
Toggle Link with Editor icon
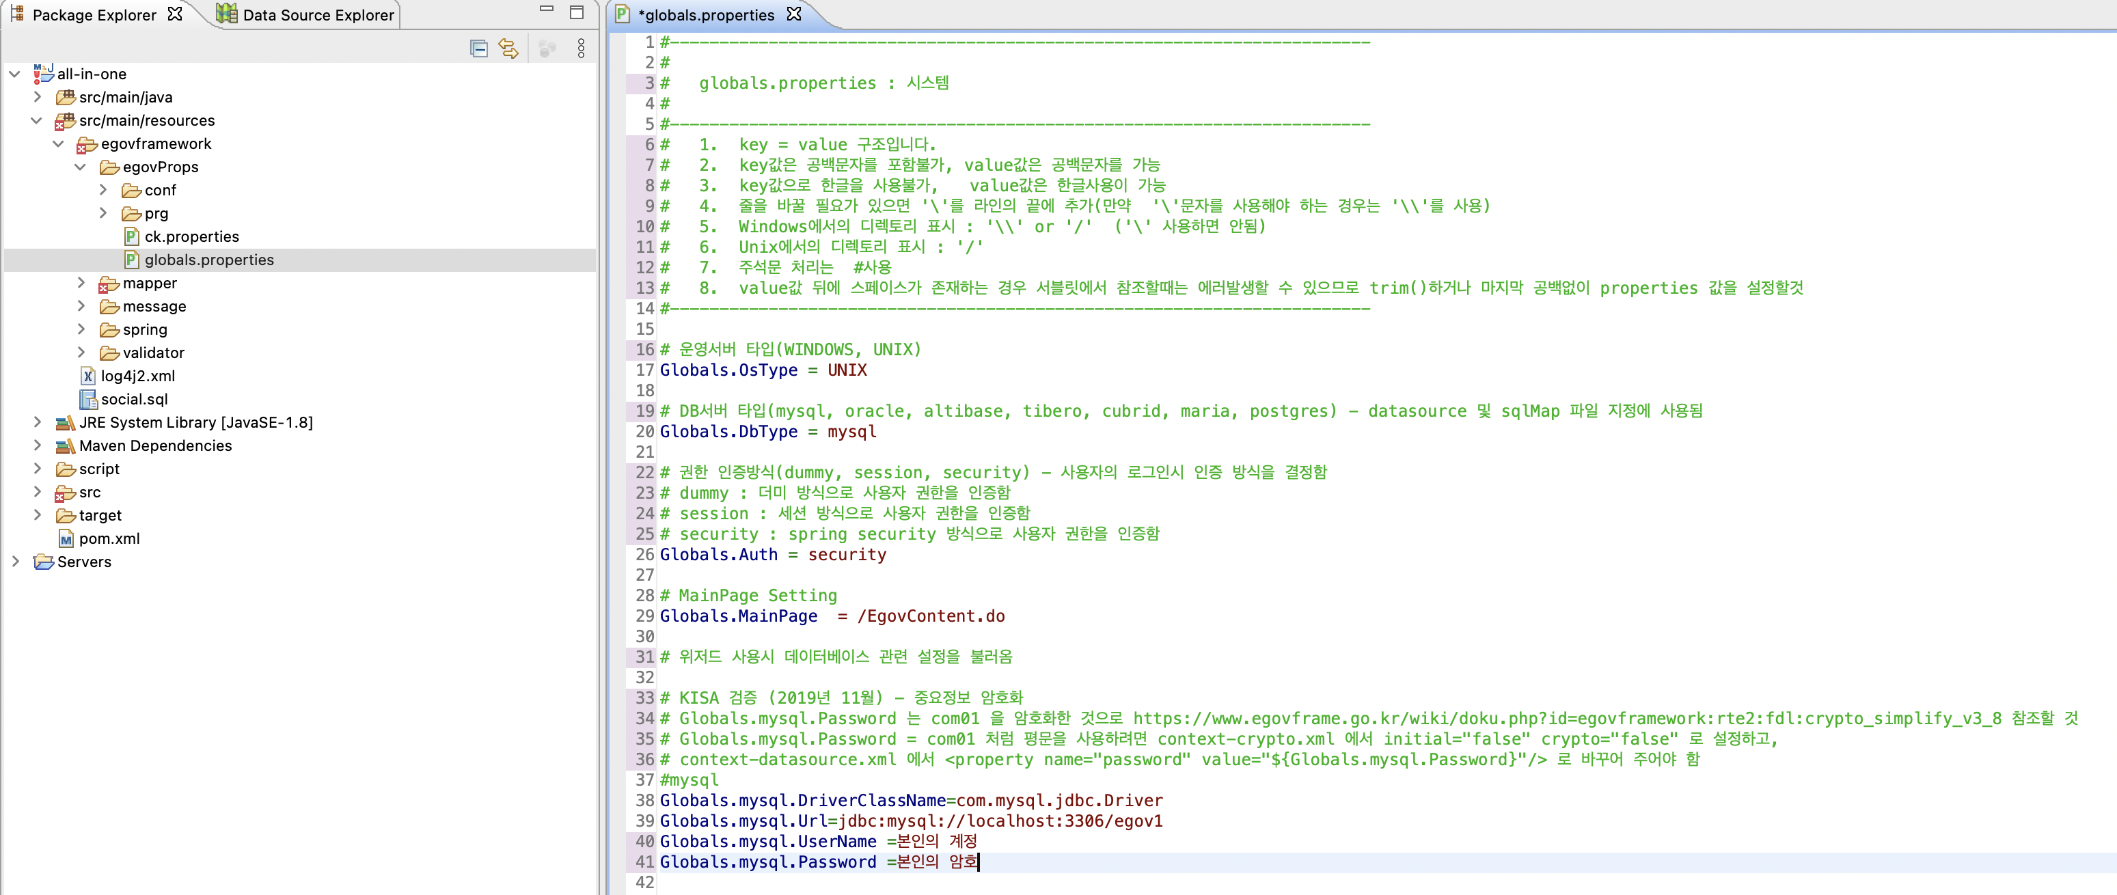(508, 49)
